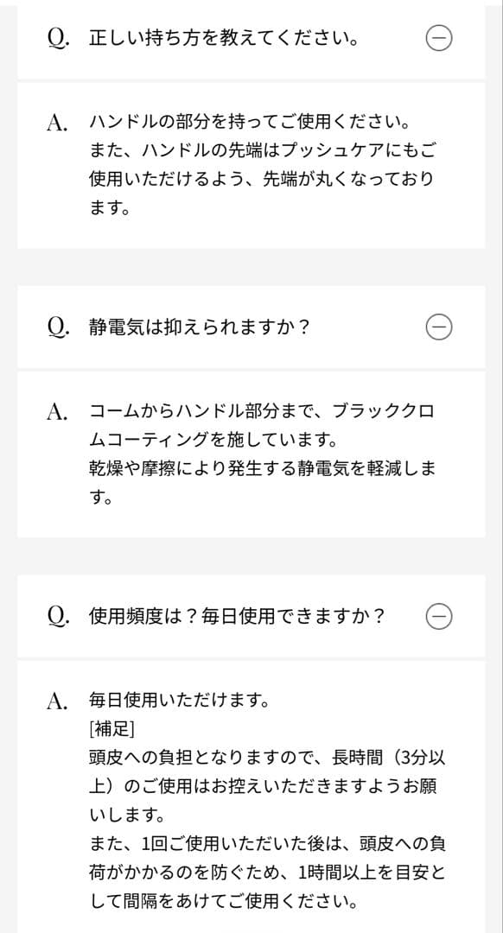Click the A. icon of the 毎日使用 answer

(x=54, y=700)
